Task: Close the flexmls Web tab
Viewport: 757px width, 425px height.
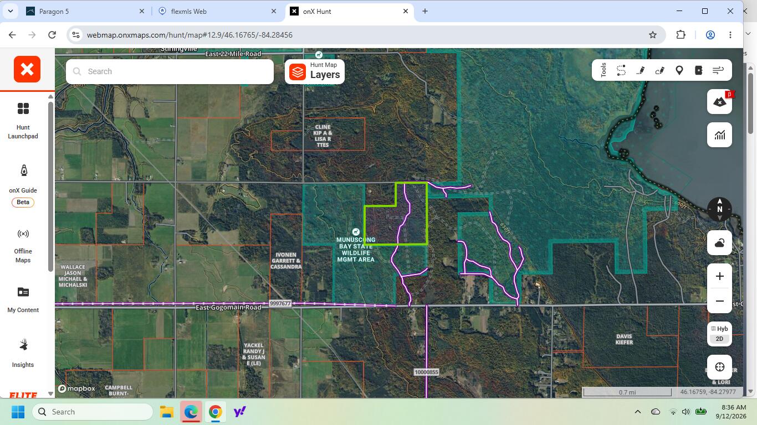Action: 273,11
